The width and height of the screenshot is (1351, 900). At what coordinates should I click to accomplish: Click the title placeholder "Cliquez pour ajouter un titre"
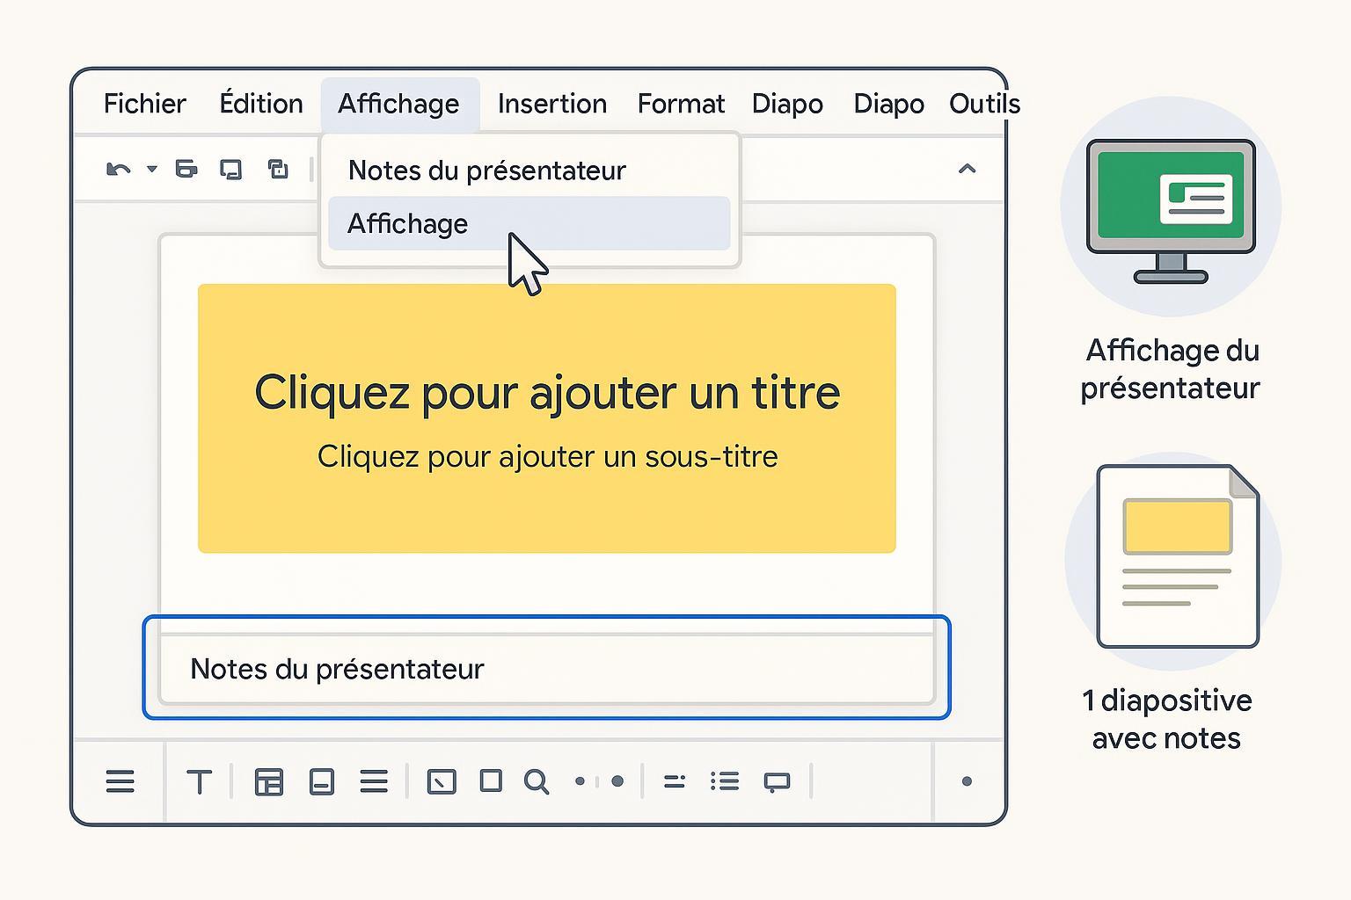coord(546,392)
